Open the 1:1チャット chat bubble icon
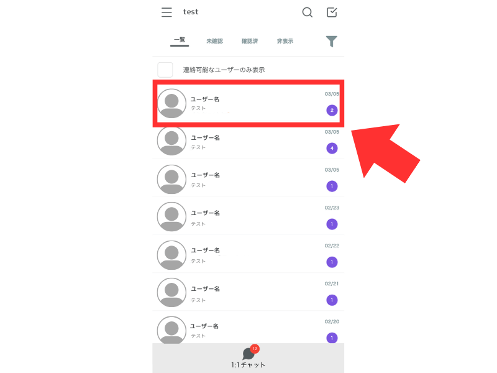The image size is (497, 373). (248, 354)
